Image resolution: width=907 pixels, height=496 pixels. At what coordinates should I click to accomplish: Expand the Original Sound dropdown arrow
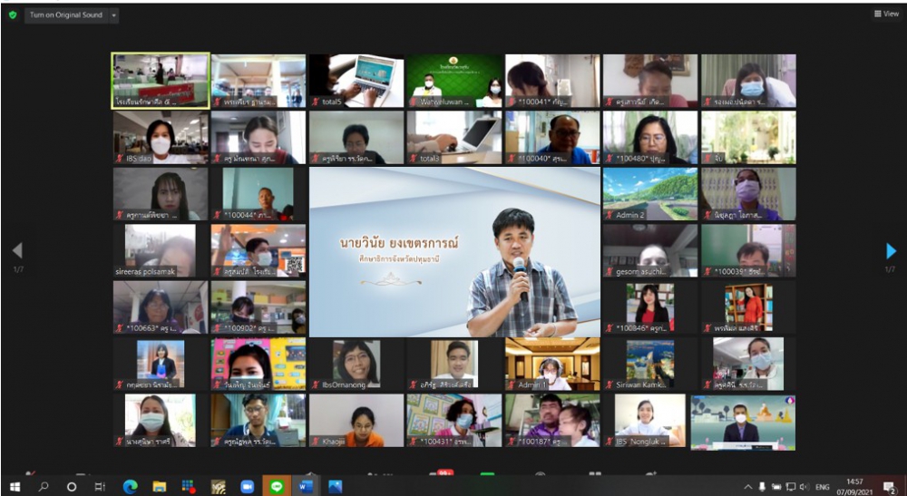pyautogui.click(x=113, y=15)
